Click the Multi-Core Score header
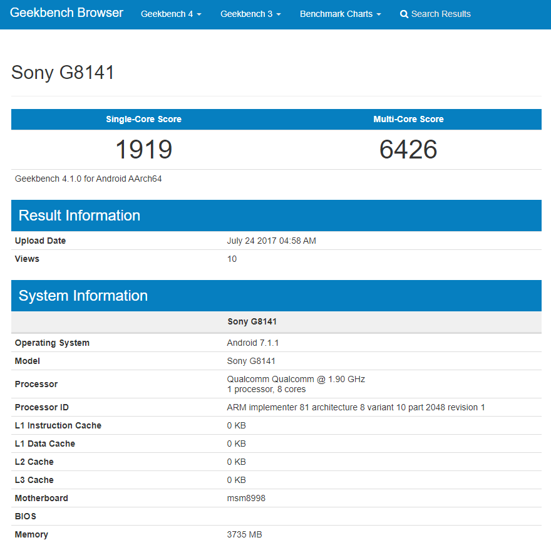Viewport: 551px width, 545px height. tap(408, 119)
